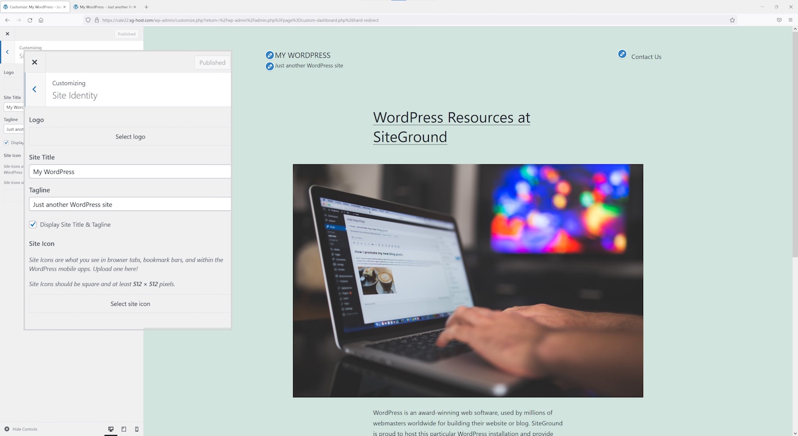Click the Select site icon button

pos(130,304)
